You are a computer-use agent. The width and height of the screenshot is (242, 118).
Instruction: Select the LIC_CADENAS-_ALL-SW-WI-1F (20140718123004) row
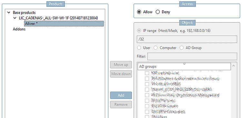[58, 18]
